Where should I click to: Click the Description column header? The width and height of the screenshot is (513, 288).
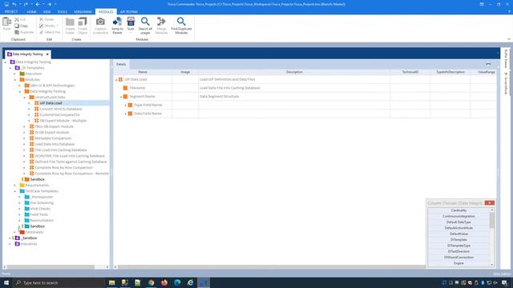[294, 72]
